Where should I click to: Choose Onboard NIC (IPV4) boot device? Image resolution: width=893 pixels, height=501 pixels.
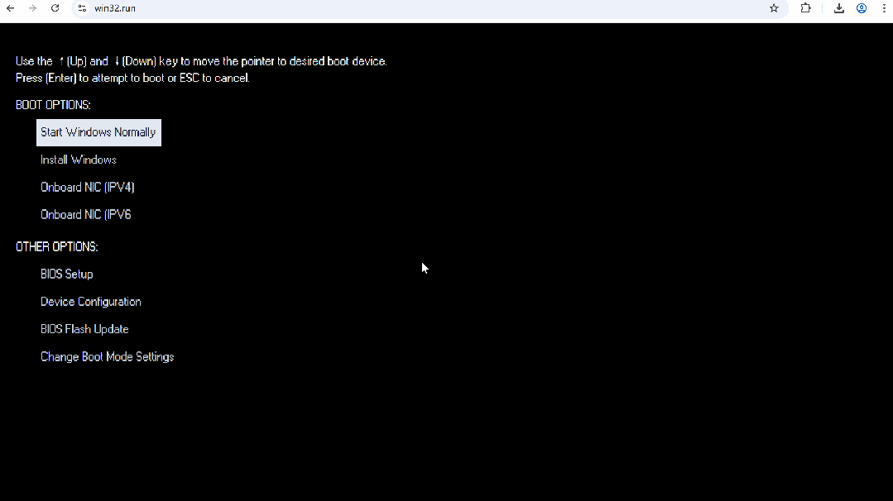87,187
